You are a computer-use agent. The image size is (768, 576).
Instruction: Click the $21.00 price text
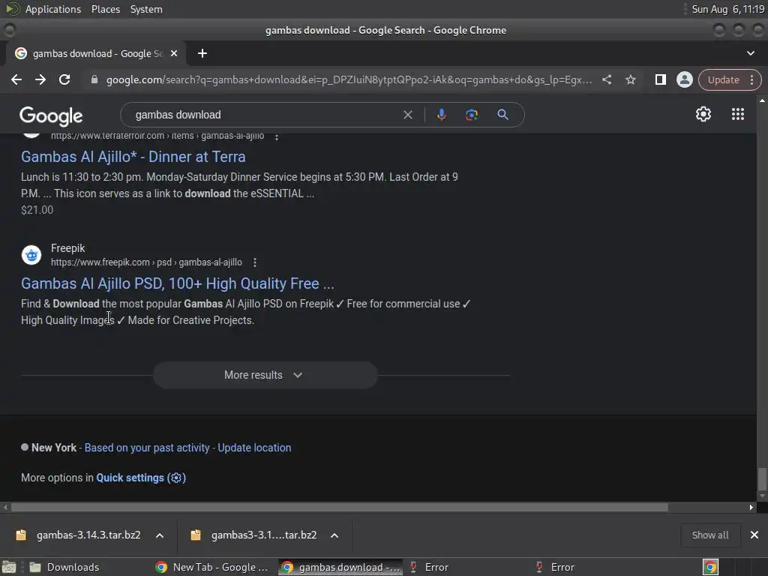[37, 210]
